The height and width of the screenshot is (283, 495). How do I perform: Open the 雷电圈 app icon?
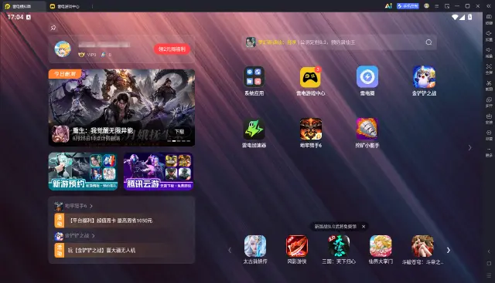[367, 76]
